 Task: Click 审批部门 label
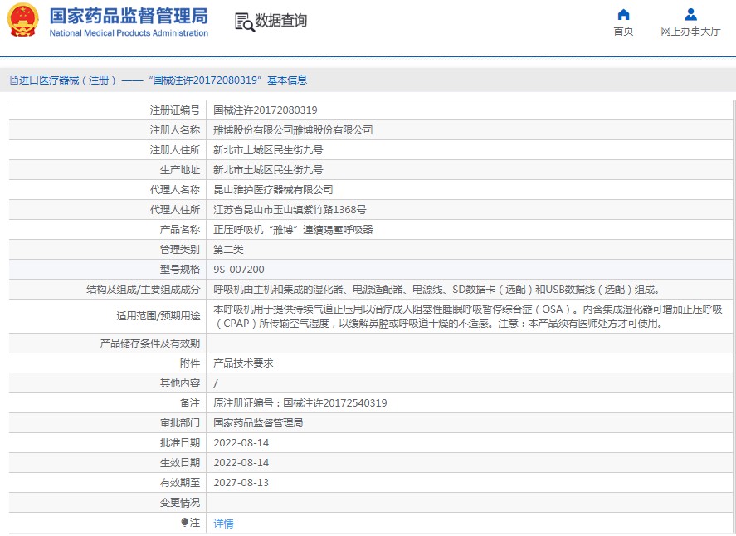pos(180,423)
